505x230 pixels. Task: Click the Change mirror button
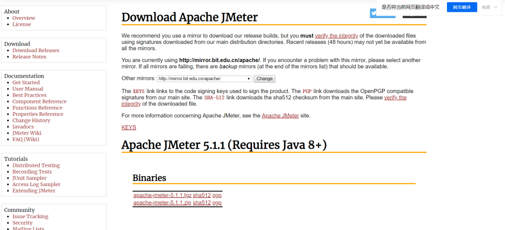coord(264,79)
